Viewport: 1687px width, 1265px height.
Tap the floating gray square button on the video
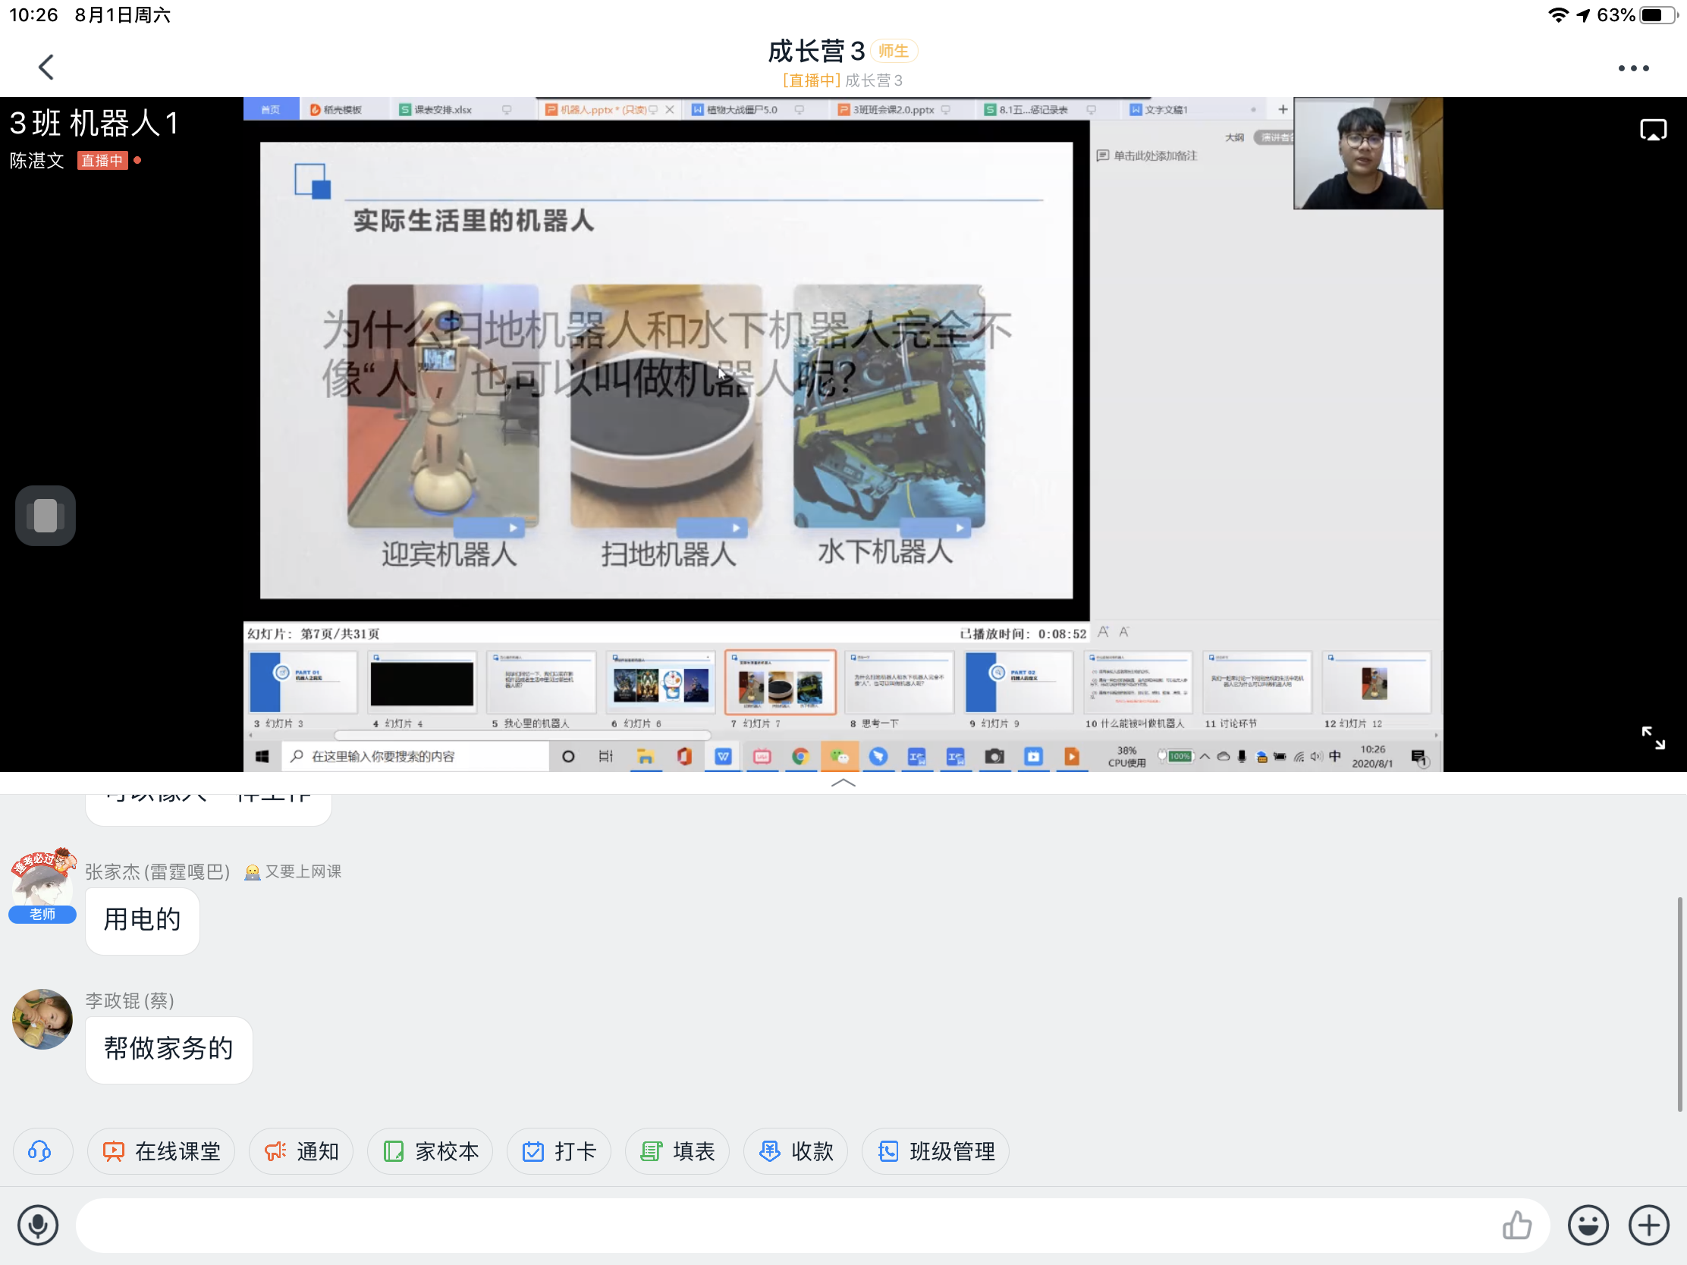[45, 516]
